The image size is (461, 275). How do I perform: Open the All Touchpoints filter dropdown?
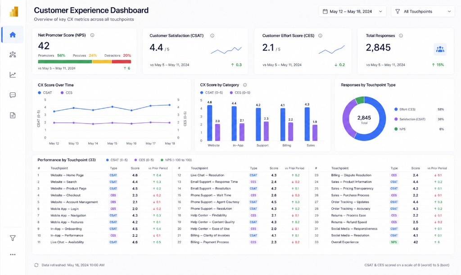point(423,11)
